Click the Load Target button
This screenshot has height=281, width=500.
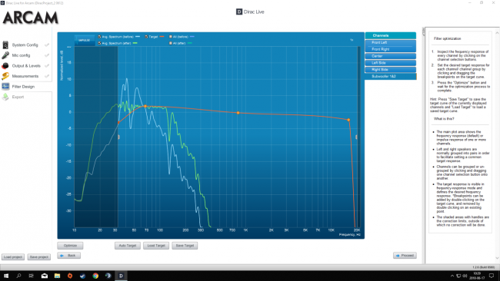pyautogui.click(x=156, y=246)
